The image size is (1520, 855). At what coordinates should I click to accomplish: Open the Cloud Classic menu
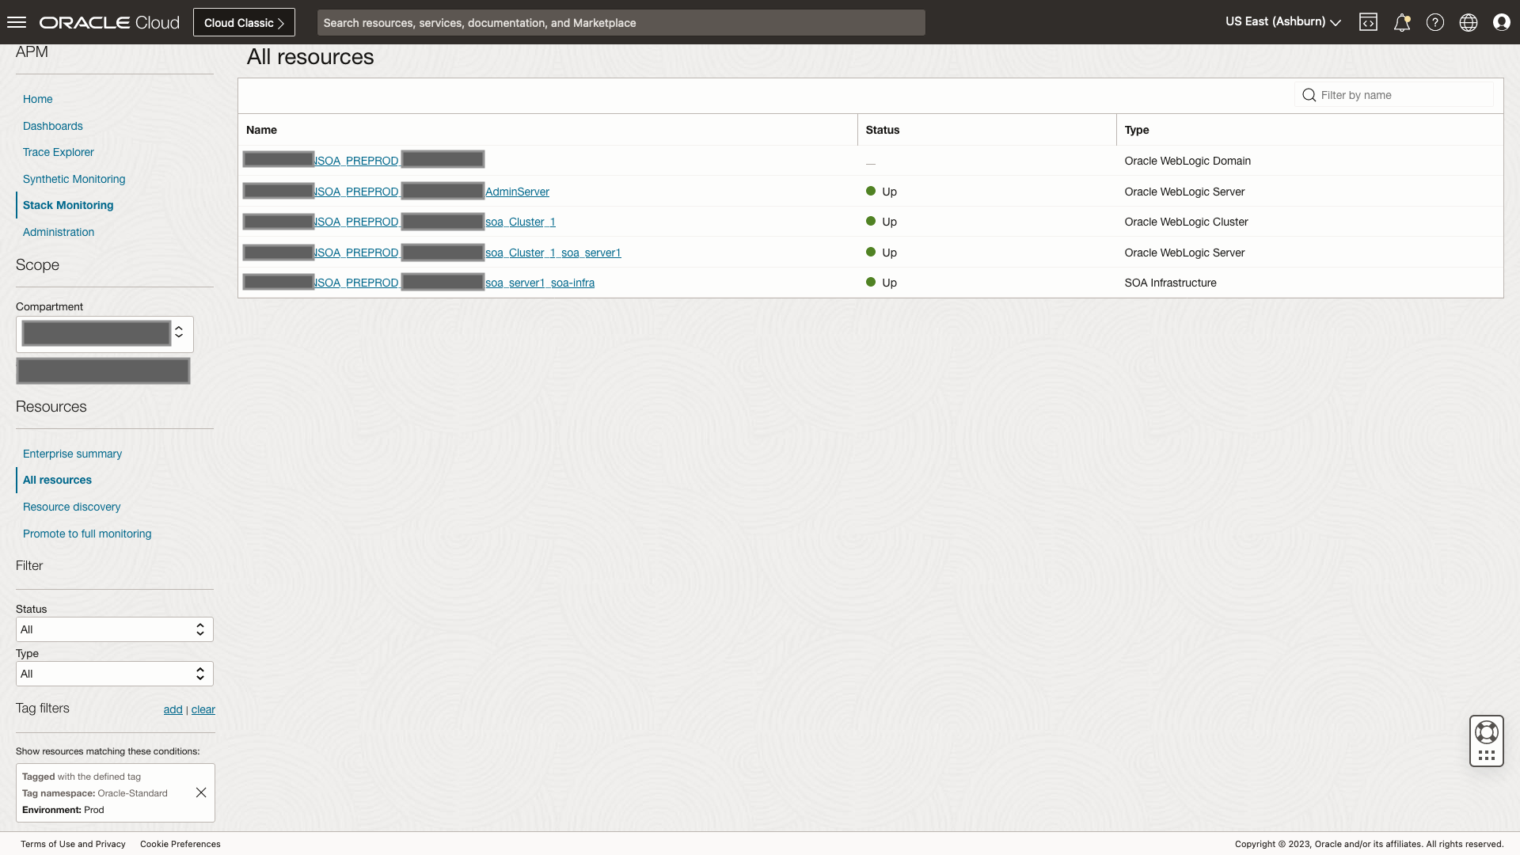tap(243, 21)
